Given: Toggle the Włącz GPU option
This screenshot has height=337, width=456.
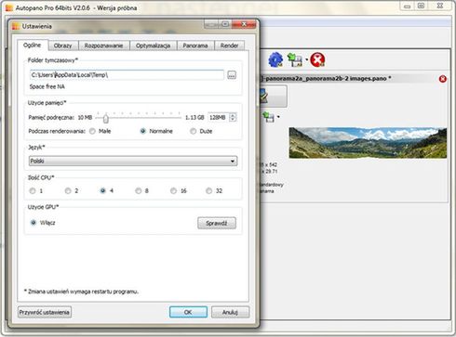Looking at the screenshot, I should tap(34, 223).
